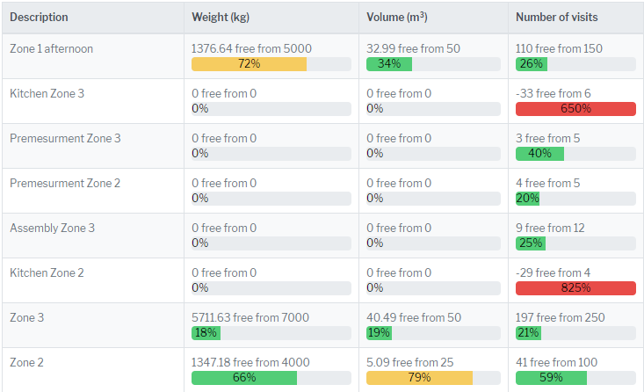Click the yellow 79% volume progress bar

click(419, 378)
